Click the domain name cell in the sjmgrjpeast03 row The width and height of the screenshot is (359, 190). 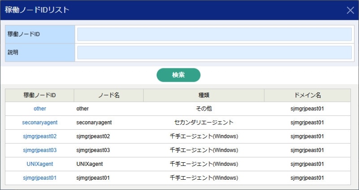pos(307,150)
